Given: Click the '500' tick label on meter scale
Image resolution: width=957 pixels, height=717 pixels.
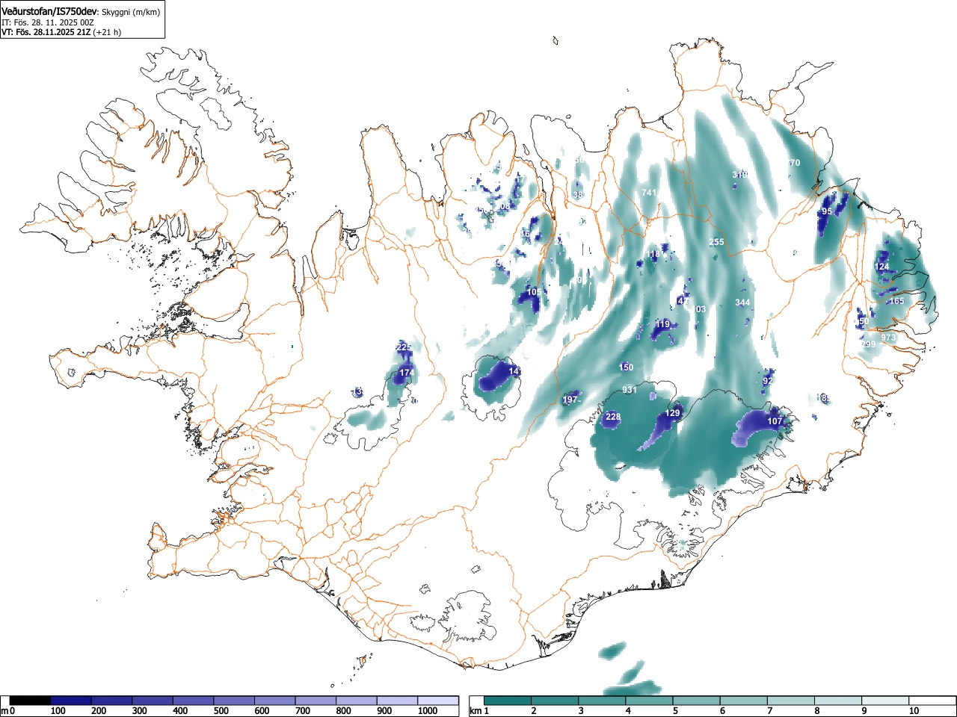Looking at the screenshot, I should click(x=221, y=711).
